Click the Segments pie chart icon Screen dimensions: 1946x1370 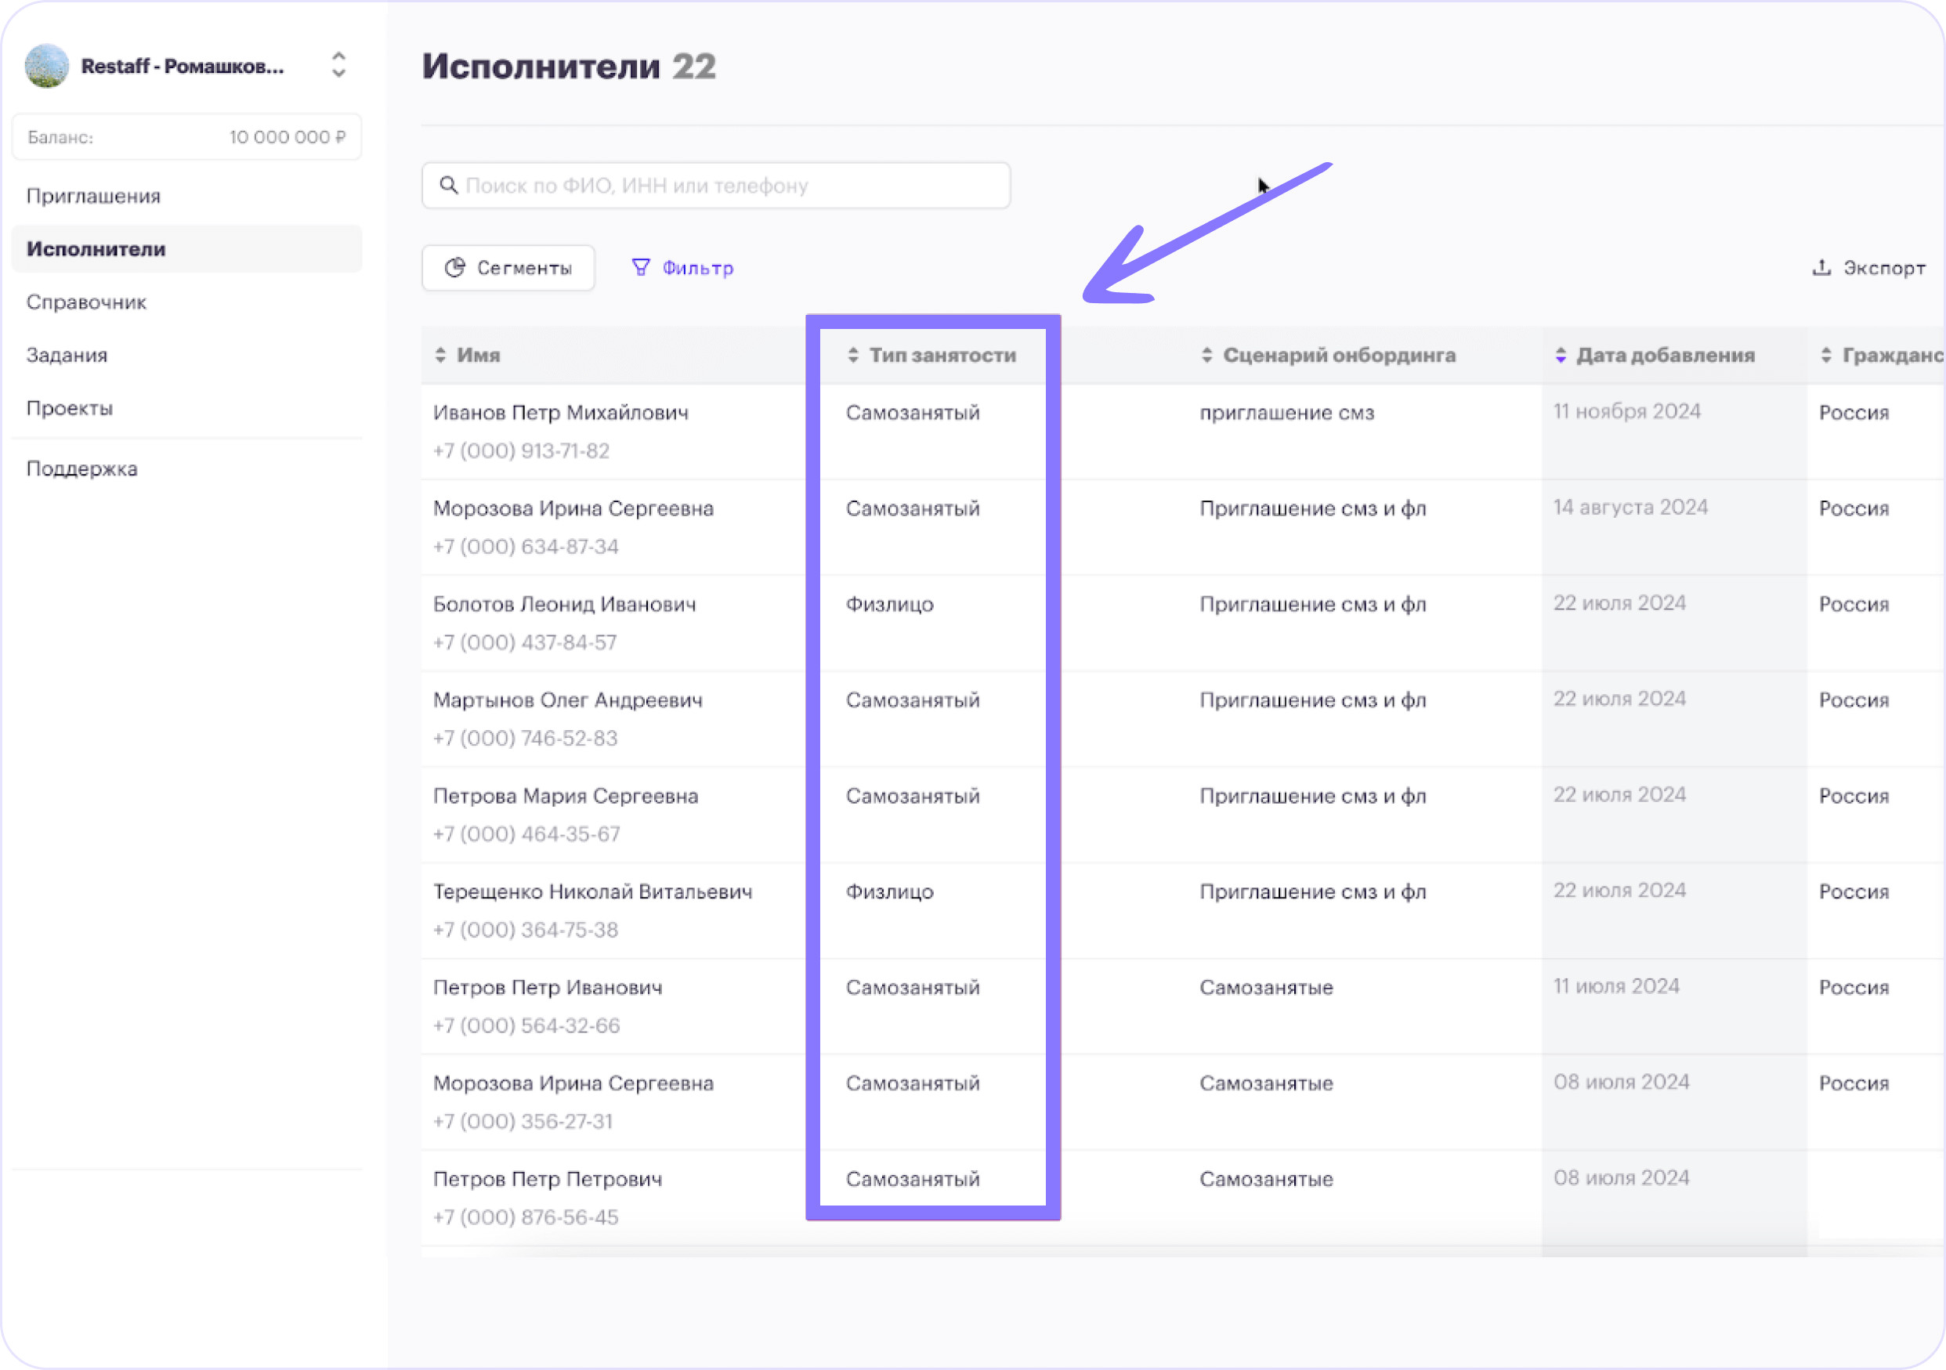pyautogui.click(x=455, y=268)
